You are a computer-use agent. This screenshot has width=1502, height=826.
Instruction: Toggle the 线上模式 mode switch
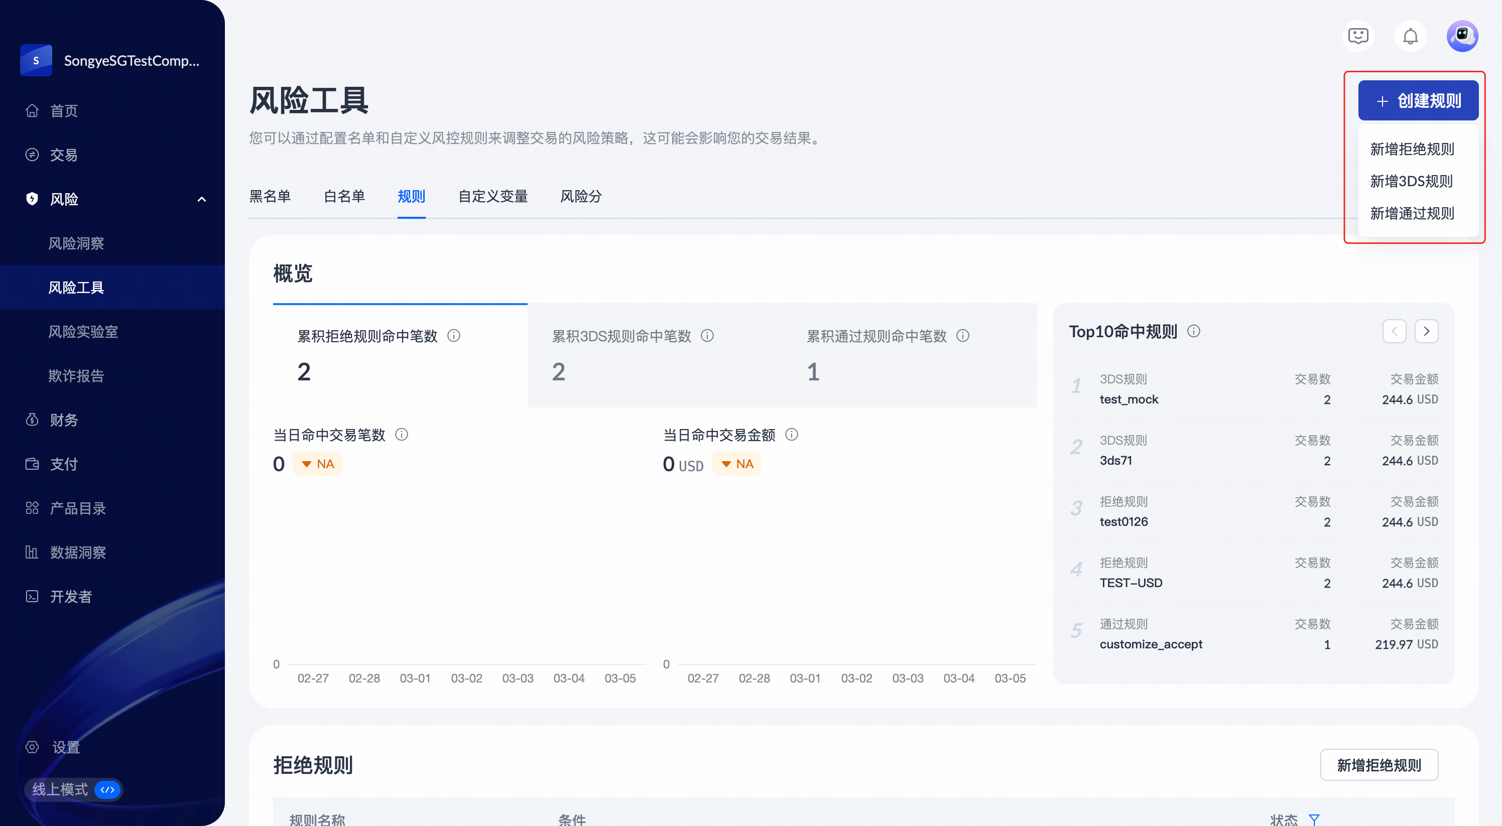tap(107, 789)
